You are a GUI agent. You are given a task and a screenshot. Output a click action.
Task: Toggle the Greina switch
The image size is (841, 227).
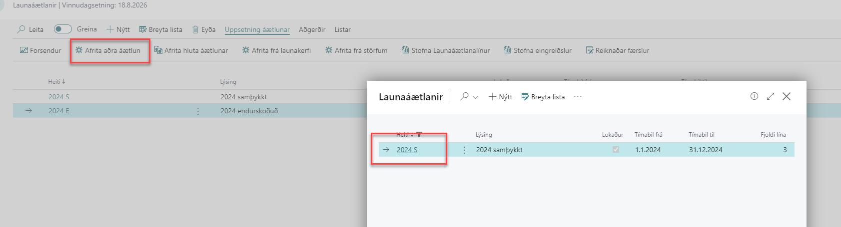point(63,29)
